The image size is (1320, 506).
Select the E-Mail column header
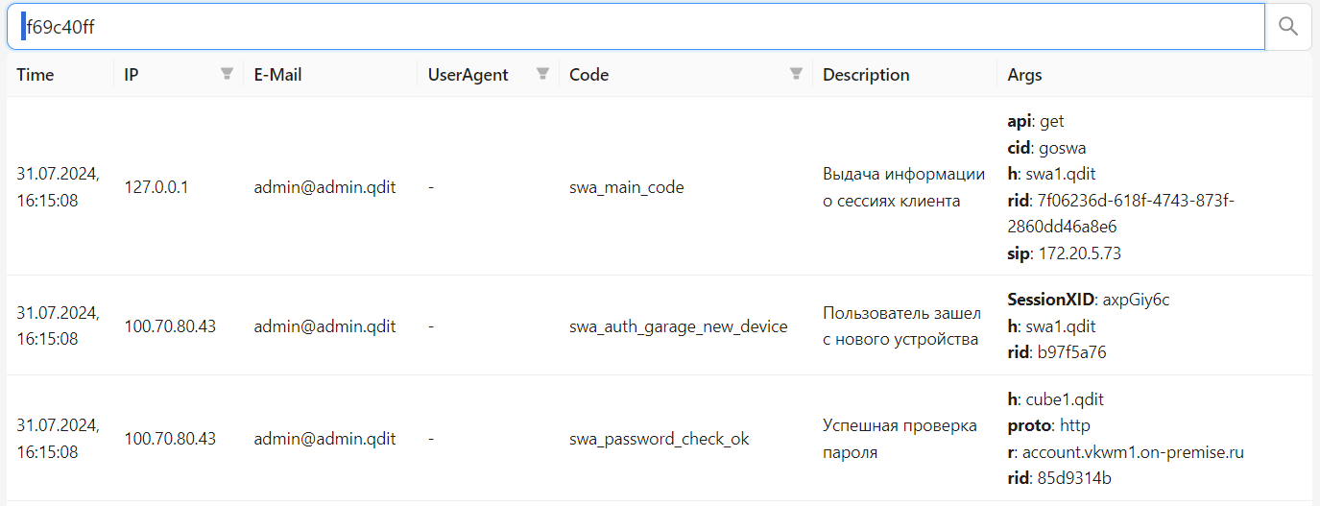click(x=277, y=75)
